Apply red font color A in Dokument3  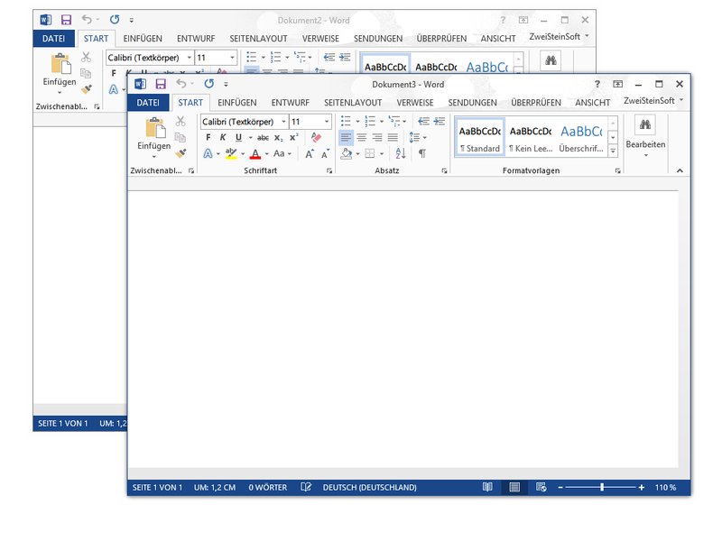coord(255,154)
